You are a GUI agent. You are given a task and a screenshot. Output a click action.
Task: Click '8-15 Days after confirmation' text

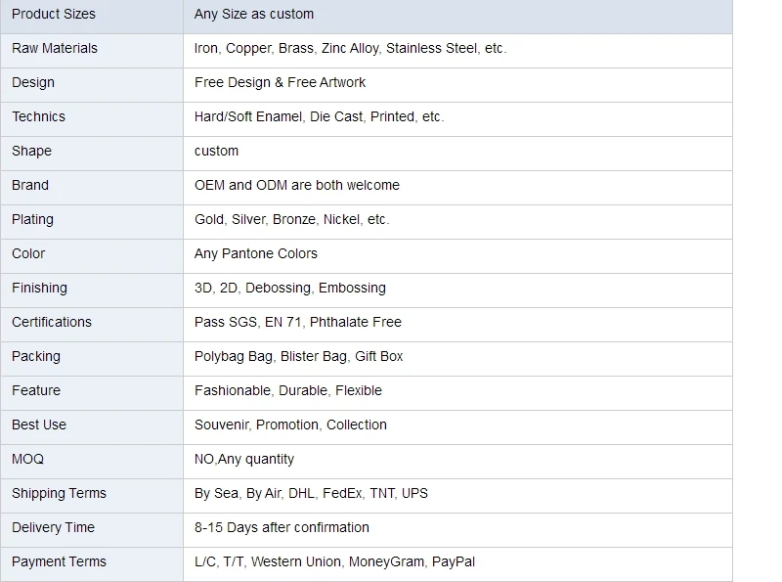pyautogui.click(x=282, y=527)
